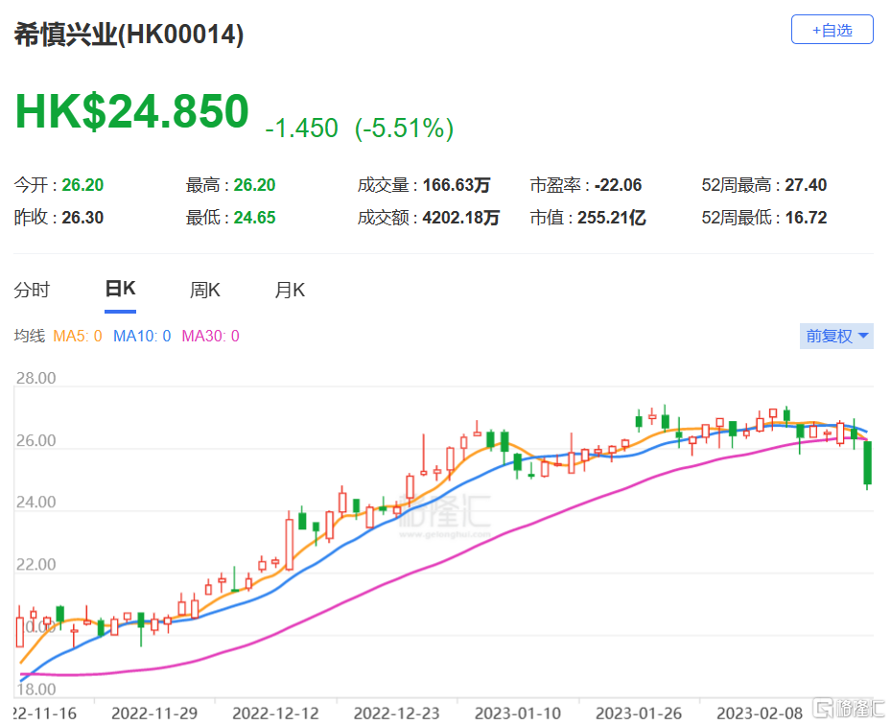891x725 pixels.
Task: Click the 最低 value 24.65
Action: tap(254, 218)
